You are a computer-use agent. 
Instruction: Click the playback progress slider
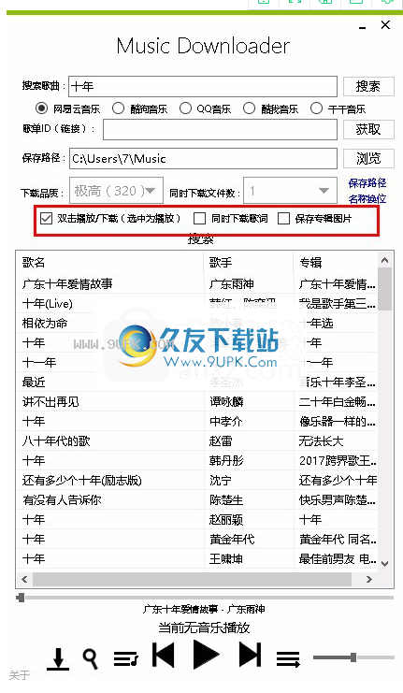point(204,598)
